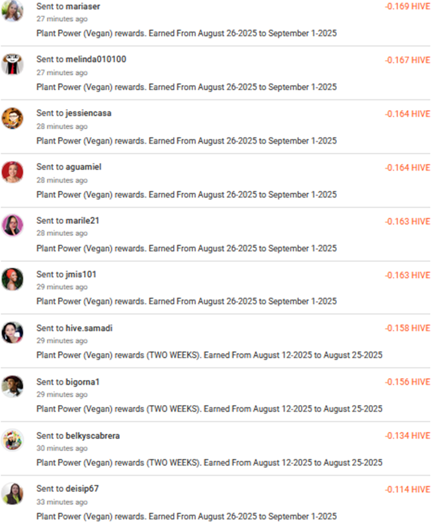Image resolution: width=432 pixels, height=527 pixels.
Task: Click mariaser's profile avatar
Action: point(12,11)
